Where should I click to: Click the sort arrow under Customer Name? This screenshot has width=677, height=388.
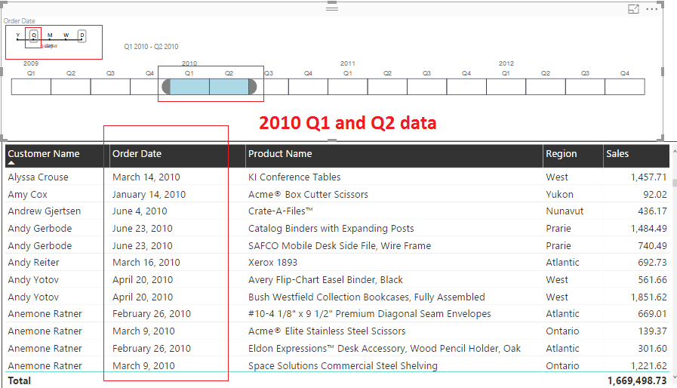(12, 162)
